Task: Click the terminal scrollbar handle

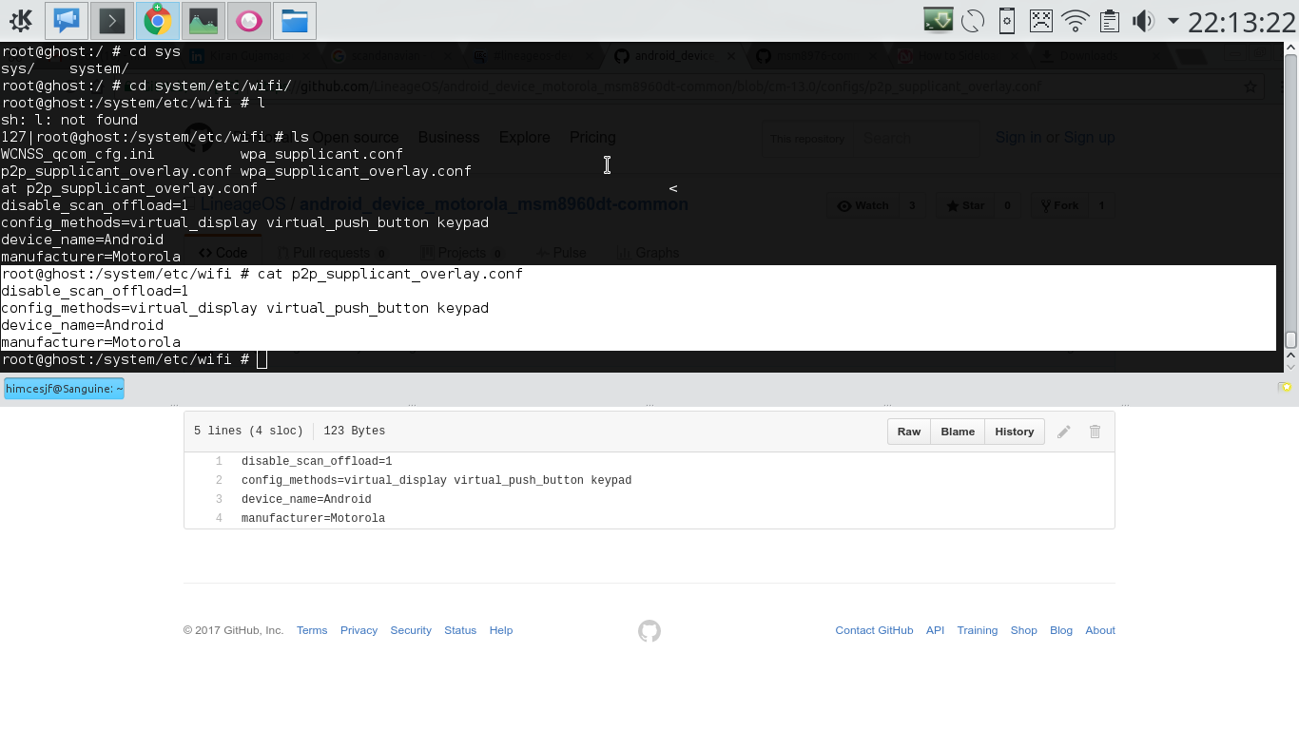Action: pos(1290,339)
